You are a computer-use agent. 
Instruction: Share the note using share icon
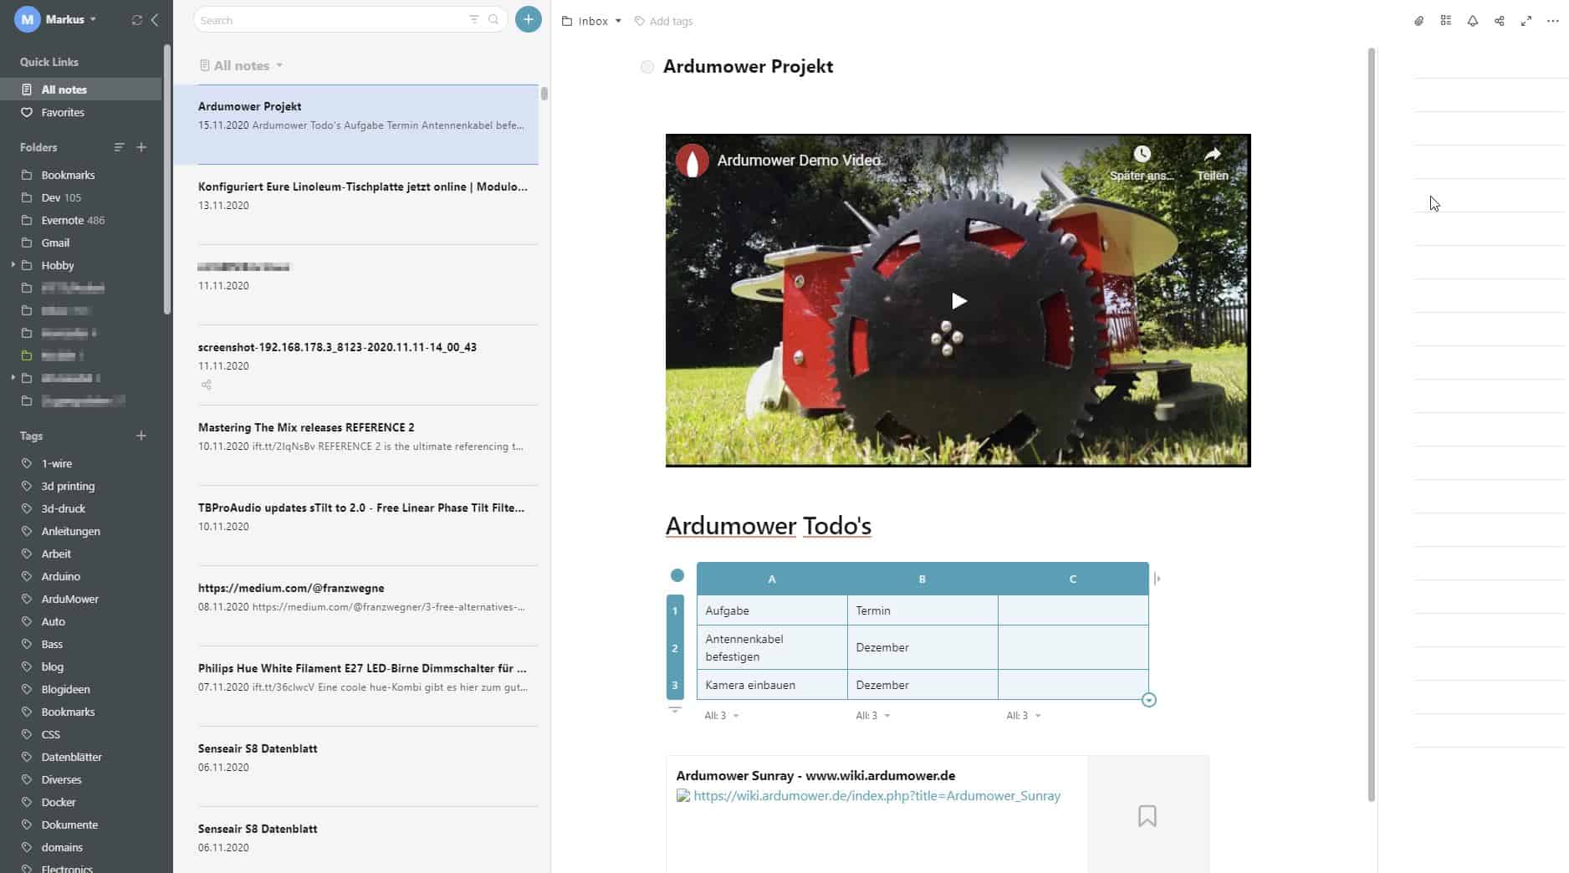click(1499, 21)
